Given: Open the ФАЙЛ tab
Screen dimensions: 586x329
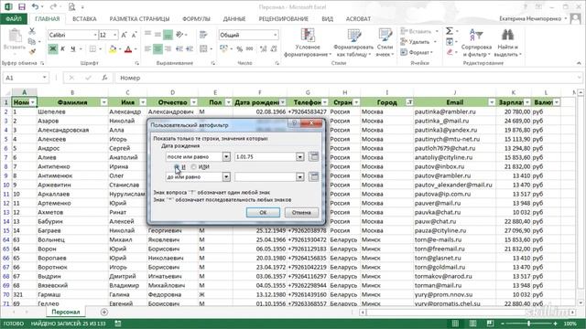Looking at the screenshot, I should click(14, 18).
